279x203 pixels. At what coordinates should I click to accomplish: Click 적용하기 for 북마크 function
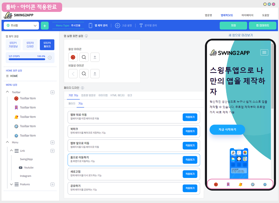click(x=190, y=131)
